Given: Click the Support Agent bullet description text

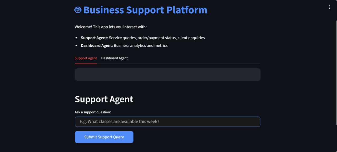Looking at the screenshot, I should tap(143, 38).
